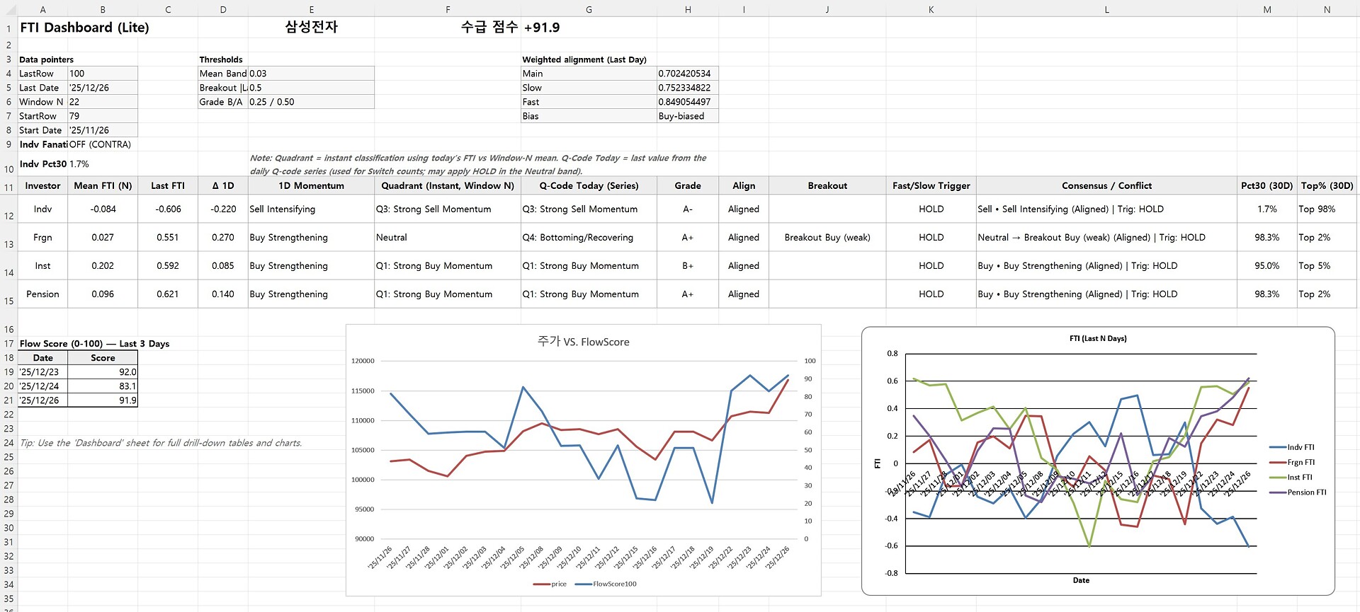
Task: Select the Mean Band threshold value 0.03
Action: [310, 74]
